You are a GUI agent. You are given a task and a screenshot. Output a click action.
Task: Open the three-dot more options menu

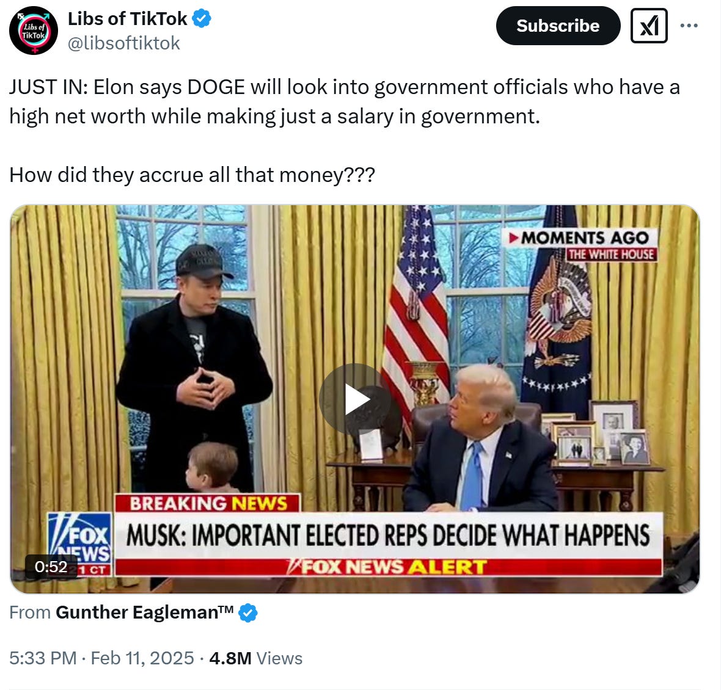pos(689,26)
